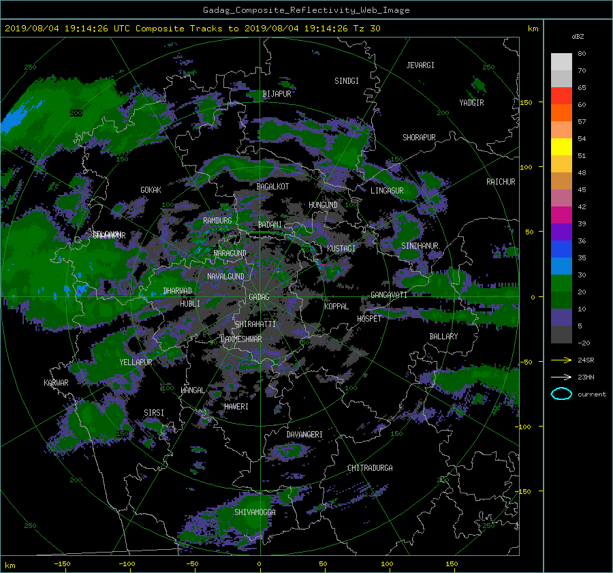Click the DAVANGERI city label

[x=304, y=435]
